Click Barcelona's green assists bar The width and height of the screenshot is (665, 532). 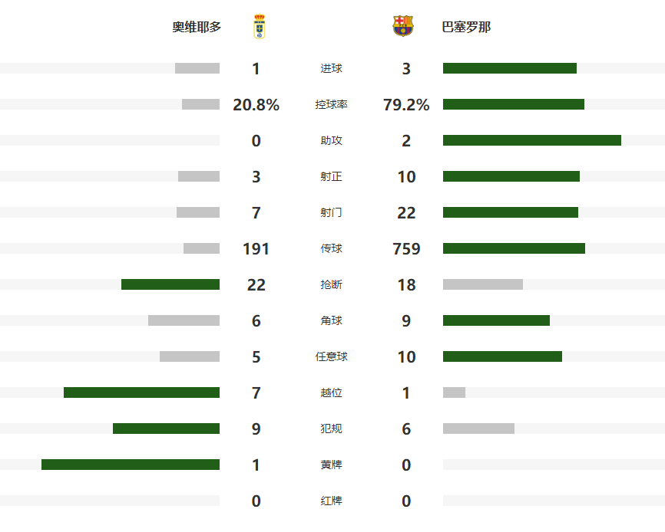[x=531, y=140]
